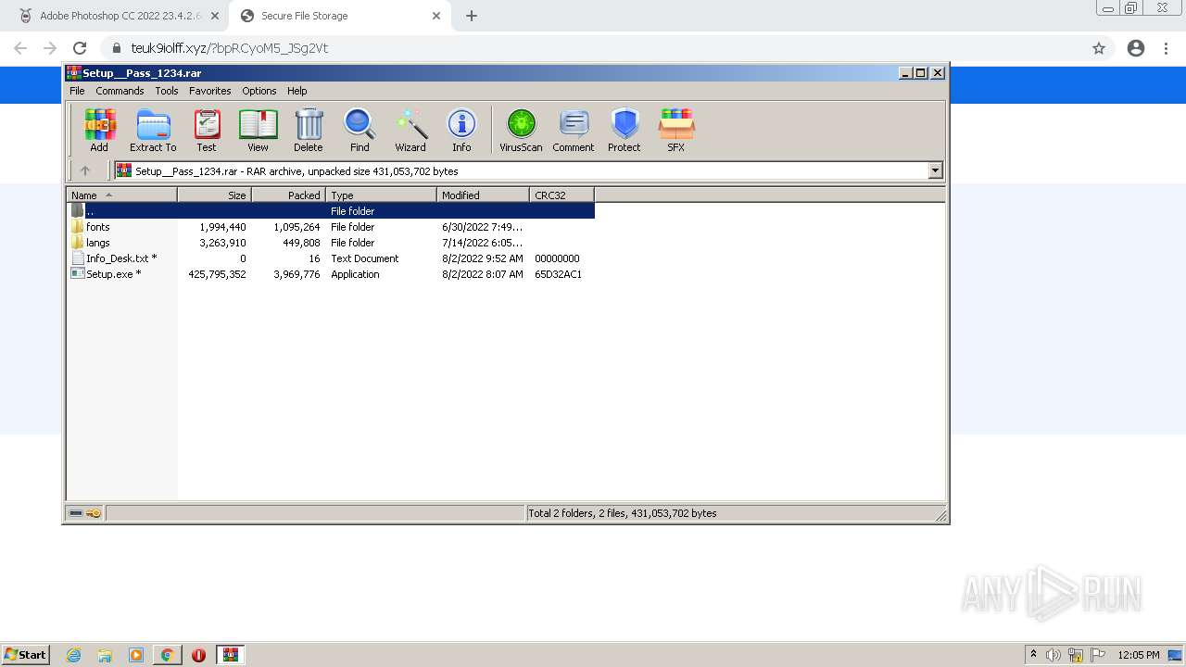Click status text 'Total 2 folders, 2 files'

coord(577,513)
